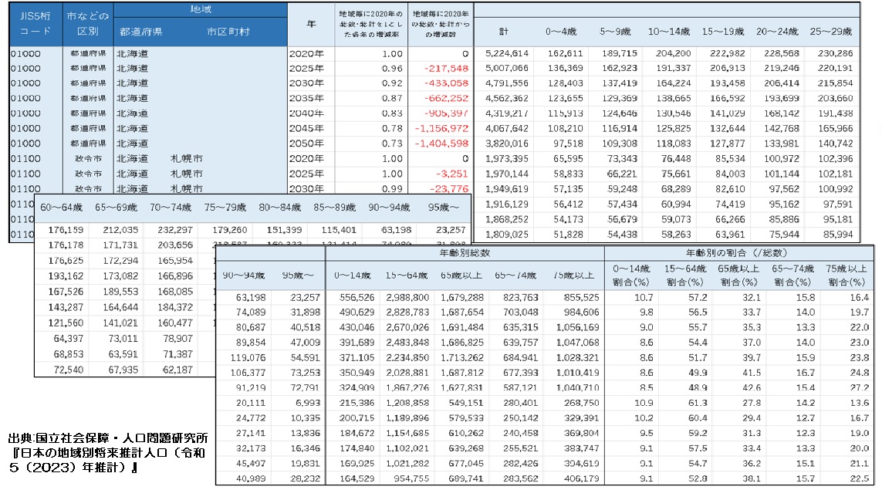882x490 pixels.
Task: Select the percentage "10.7"
Action: [x=644, y=297]
